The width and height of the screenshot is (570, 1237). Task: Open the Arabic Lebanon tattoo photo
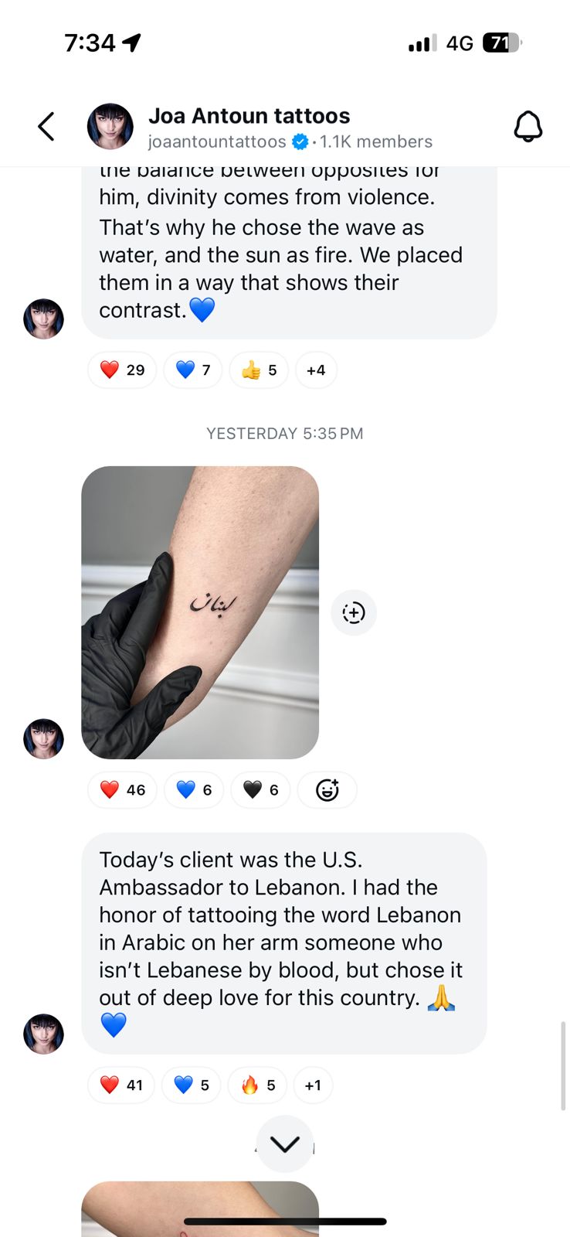200,612
